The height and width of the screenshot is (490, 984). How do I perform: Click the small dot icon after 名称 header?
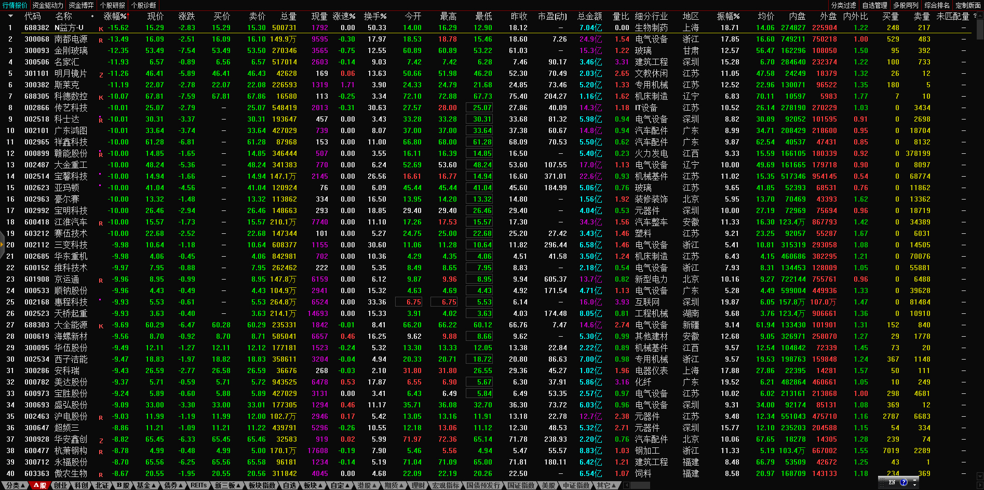tap(92, 17)
